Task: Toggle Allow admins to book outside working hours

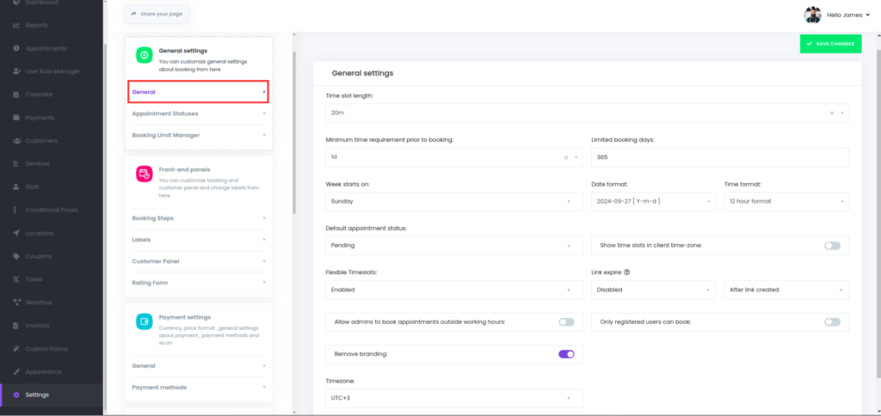Action: pyautogui.click(x=566, y=321)
